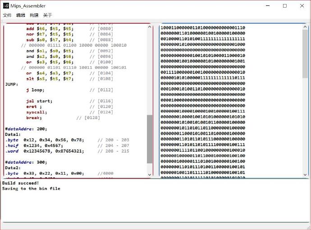The height and width of the screenshot is (230, 311).
Task: Open the 编辑 menu
Action: (x=21, y=15)
